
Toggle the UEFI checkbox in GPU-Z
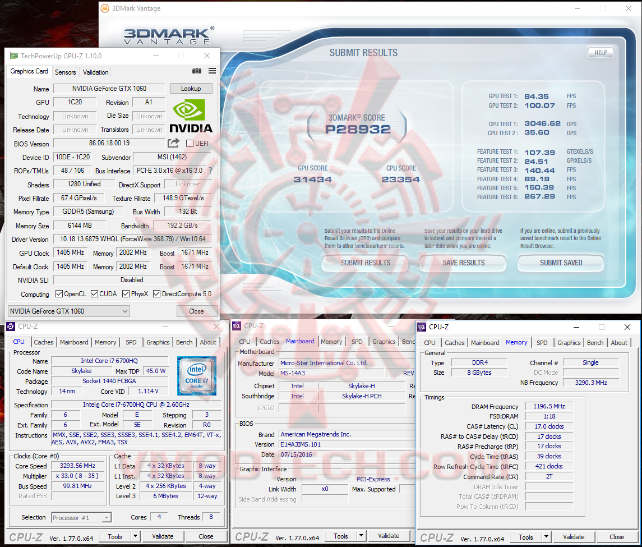click(190, 144)
